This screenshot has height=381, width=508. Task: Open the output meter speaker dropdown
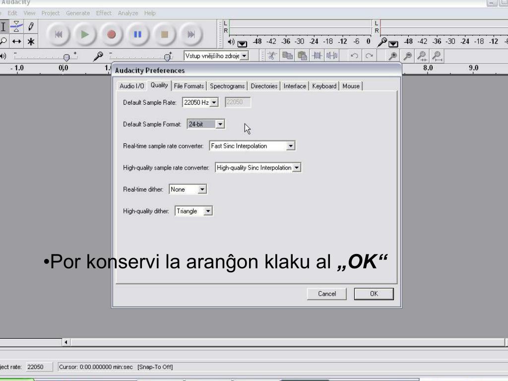pos(242,44)
